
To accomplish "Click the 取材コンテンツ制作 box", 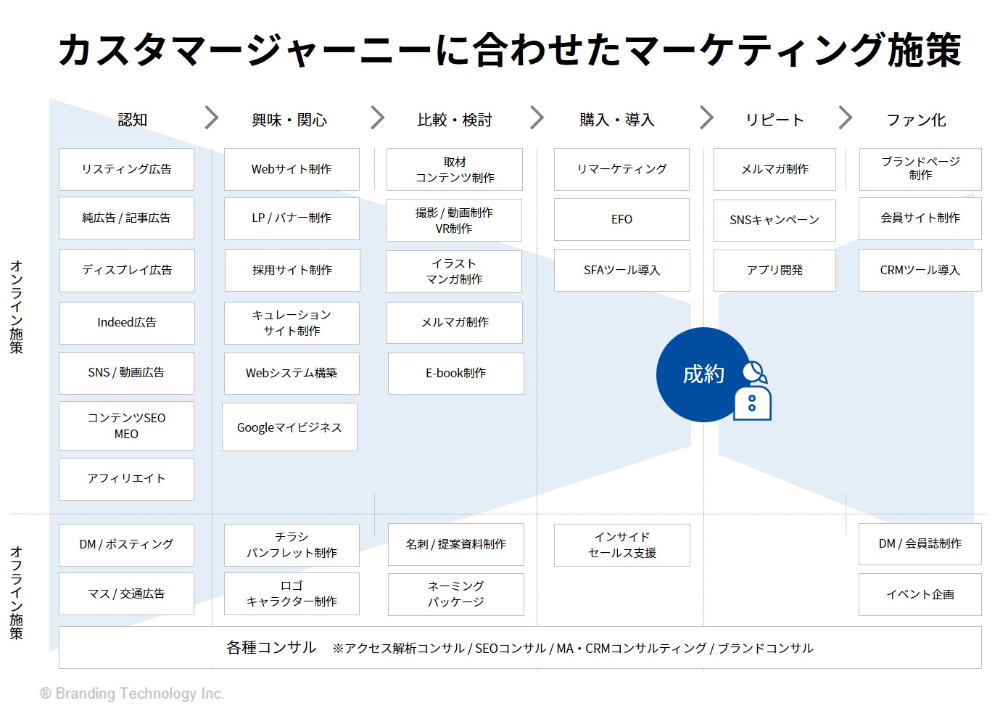I will pos(455,169).
